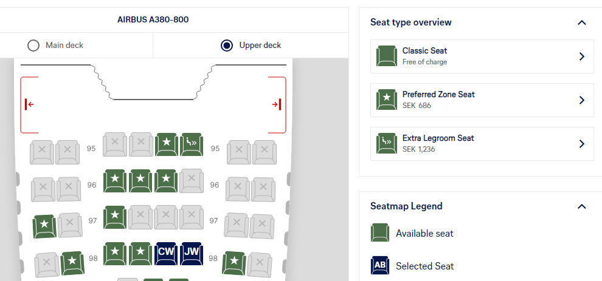Select the extra legroom seat in row 95

[x=192, y=144]
